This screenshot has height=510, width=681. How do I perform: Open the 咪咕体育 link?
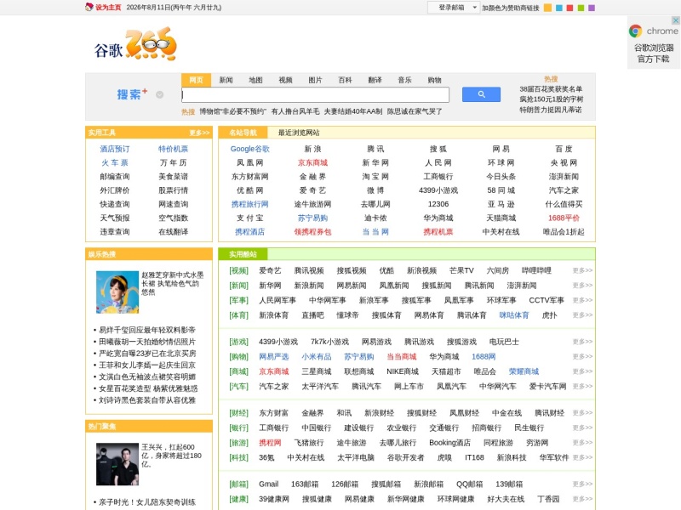514,314
